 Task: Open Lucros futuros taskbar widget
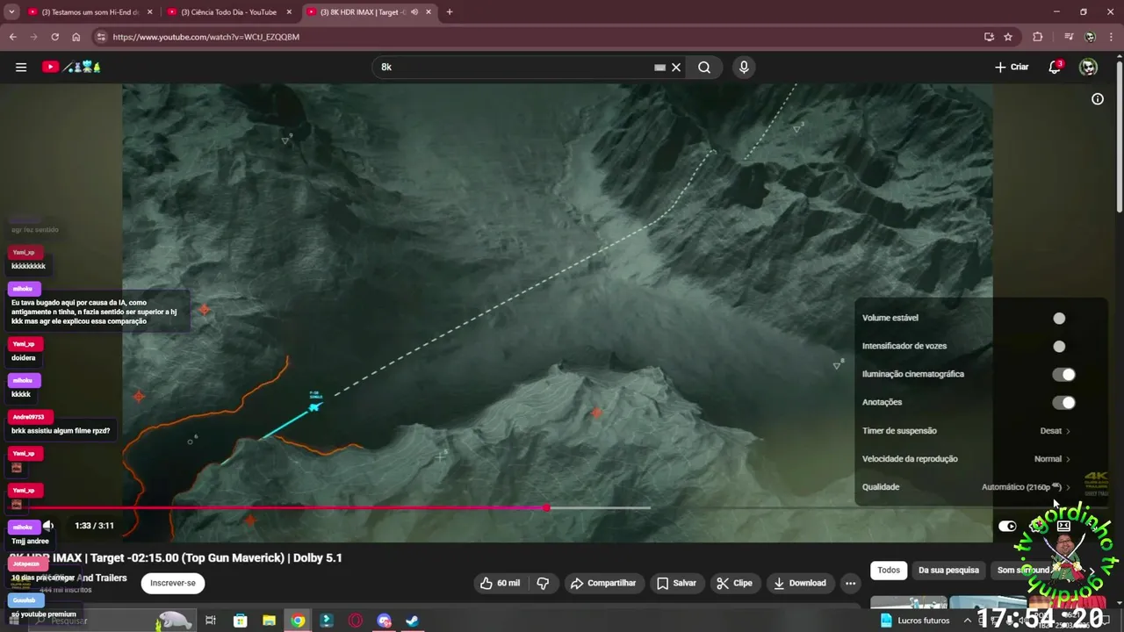(915, 621)
